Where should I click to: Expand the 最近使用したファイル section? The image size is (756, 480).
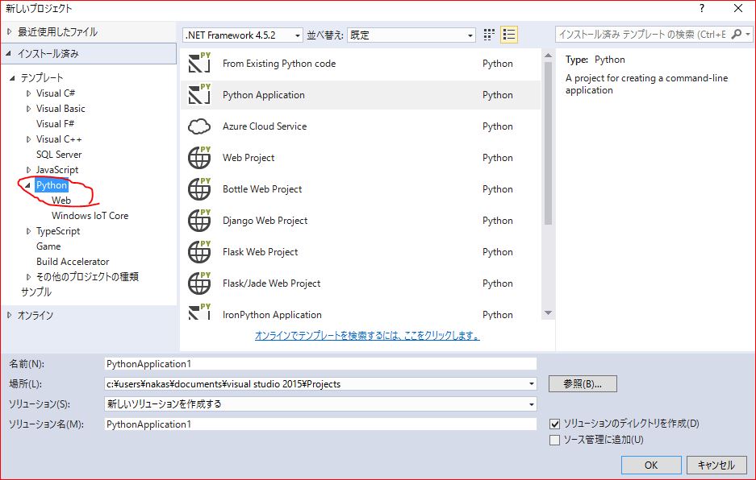click(x=9, y=31)
